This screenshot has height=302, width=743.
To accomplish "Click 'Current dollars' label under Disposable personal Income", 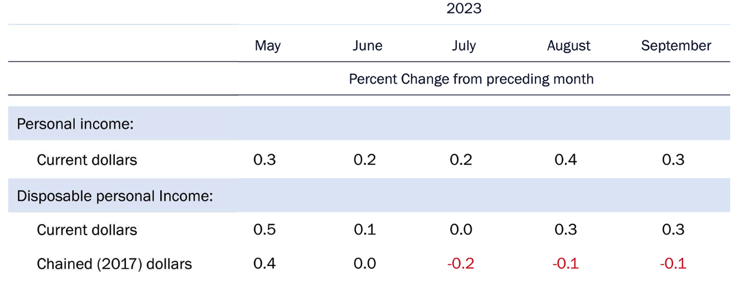I will (x=86, y=230).
